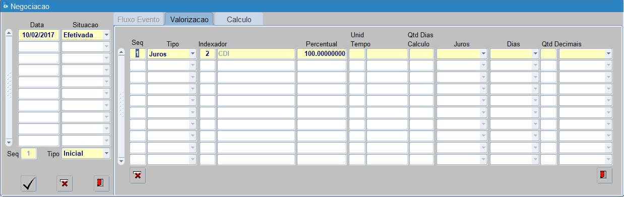Screen dimensions: 624x197
Task: Click the Qtd Dias Calculo field in first row
Action: [x=421, y=53]
